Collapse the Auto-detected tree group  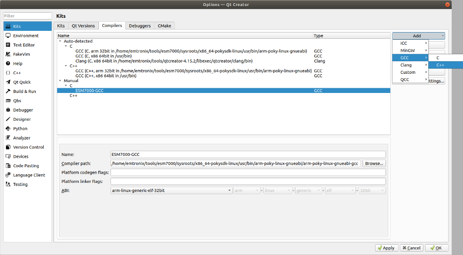60,41
